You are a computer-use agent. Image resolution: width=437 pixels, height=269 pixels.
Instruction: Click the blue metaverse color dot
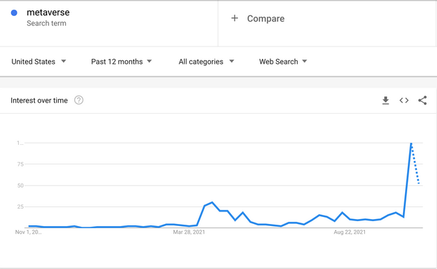pyautogui.click(x=14, y=12)
